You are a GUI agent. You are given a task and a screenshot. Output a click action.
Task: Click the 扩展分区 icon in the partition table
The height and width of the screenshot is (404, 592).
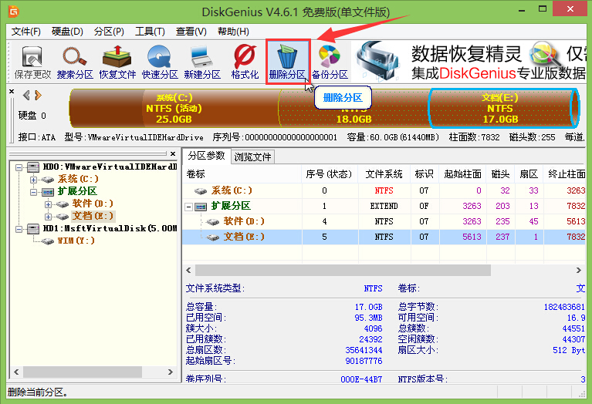point(201,207)
